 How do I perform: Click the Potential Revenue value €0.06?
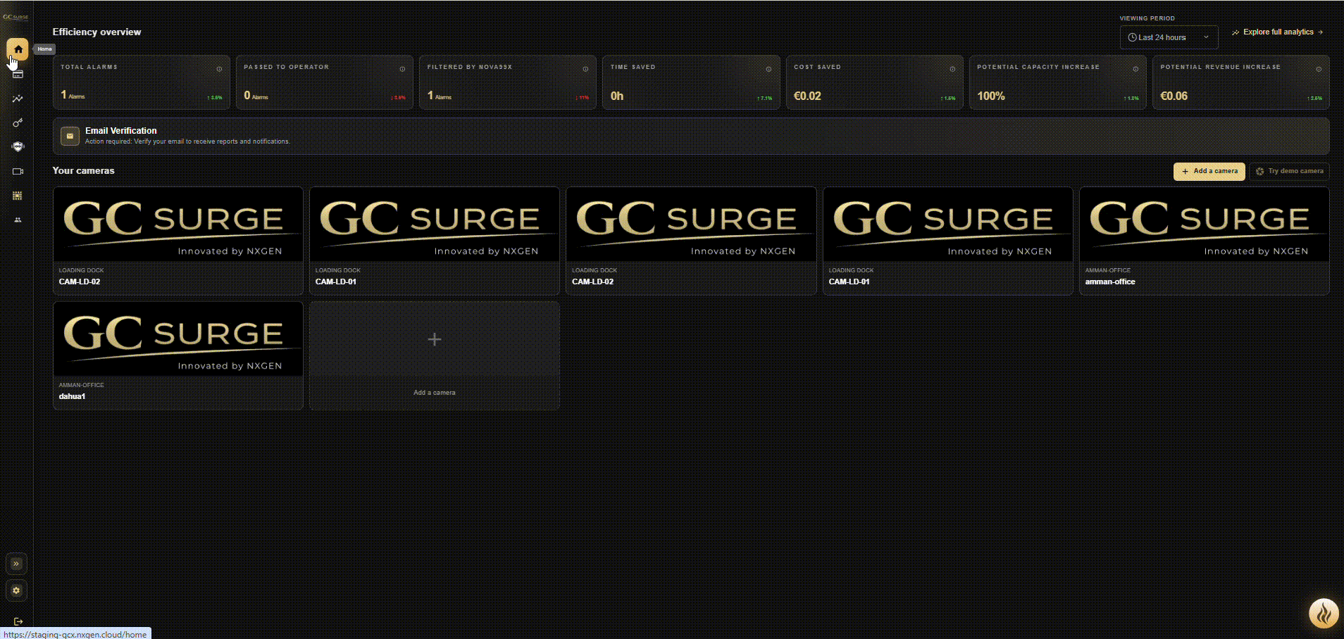[x=1174, y=96]
